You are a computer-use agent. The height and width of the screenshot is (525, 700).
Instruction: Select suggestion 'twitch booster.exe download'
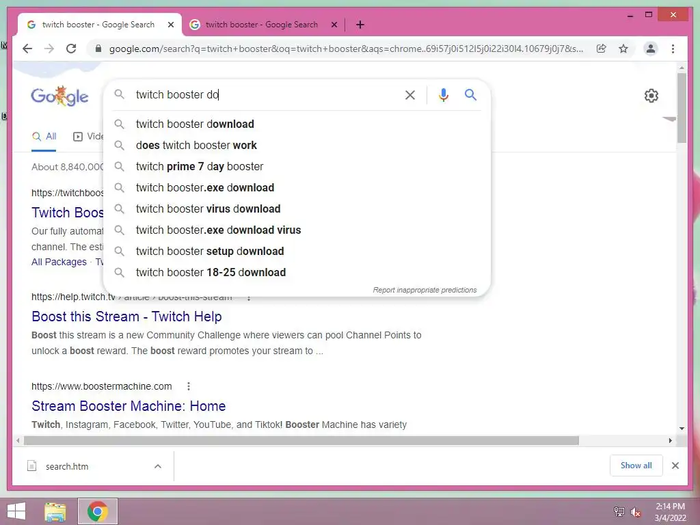[x=297, y=187]
